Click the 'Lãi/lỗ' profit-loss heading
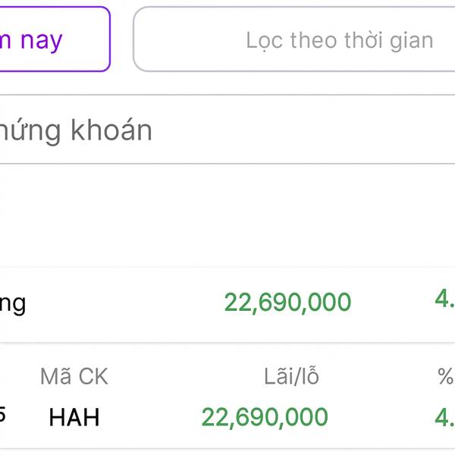 (291, 376)
